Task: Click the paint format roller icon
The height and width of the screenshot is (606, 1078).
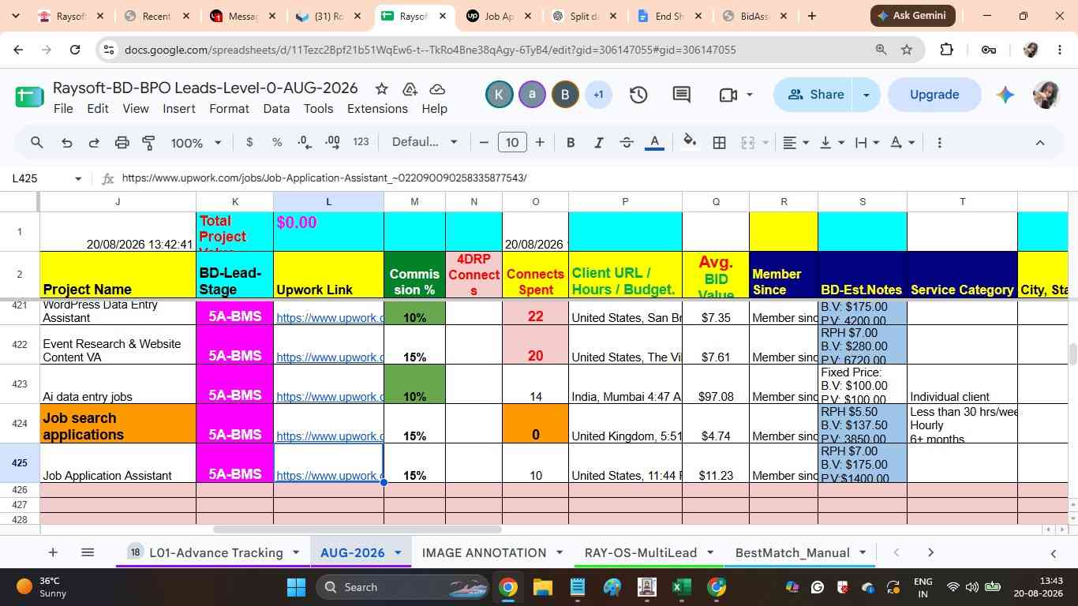Action: click(x=148, y=143)
